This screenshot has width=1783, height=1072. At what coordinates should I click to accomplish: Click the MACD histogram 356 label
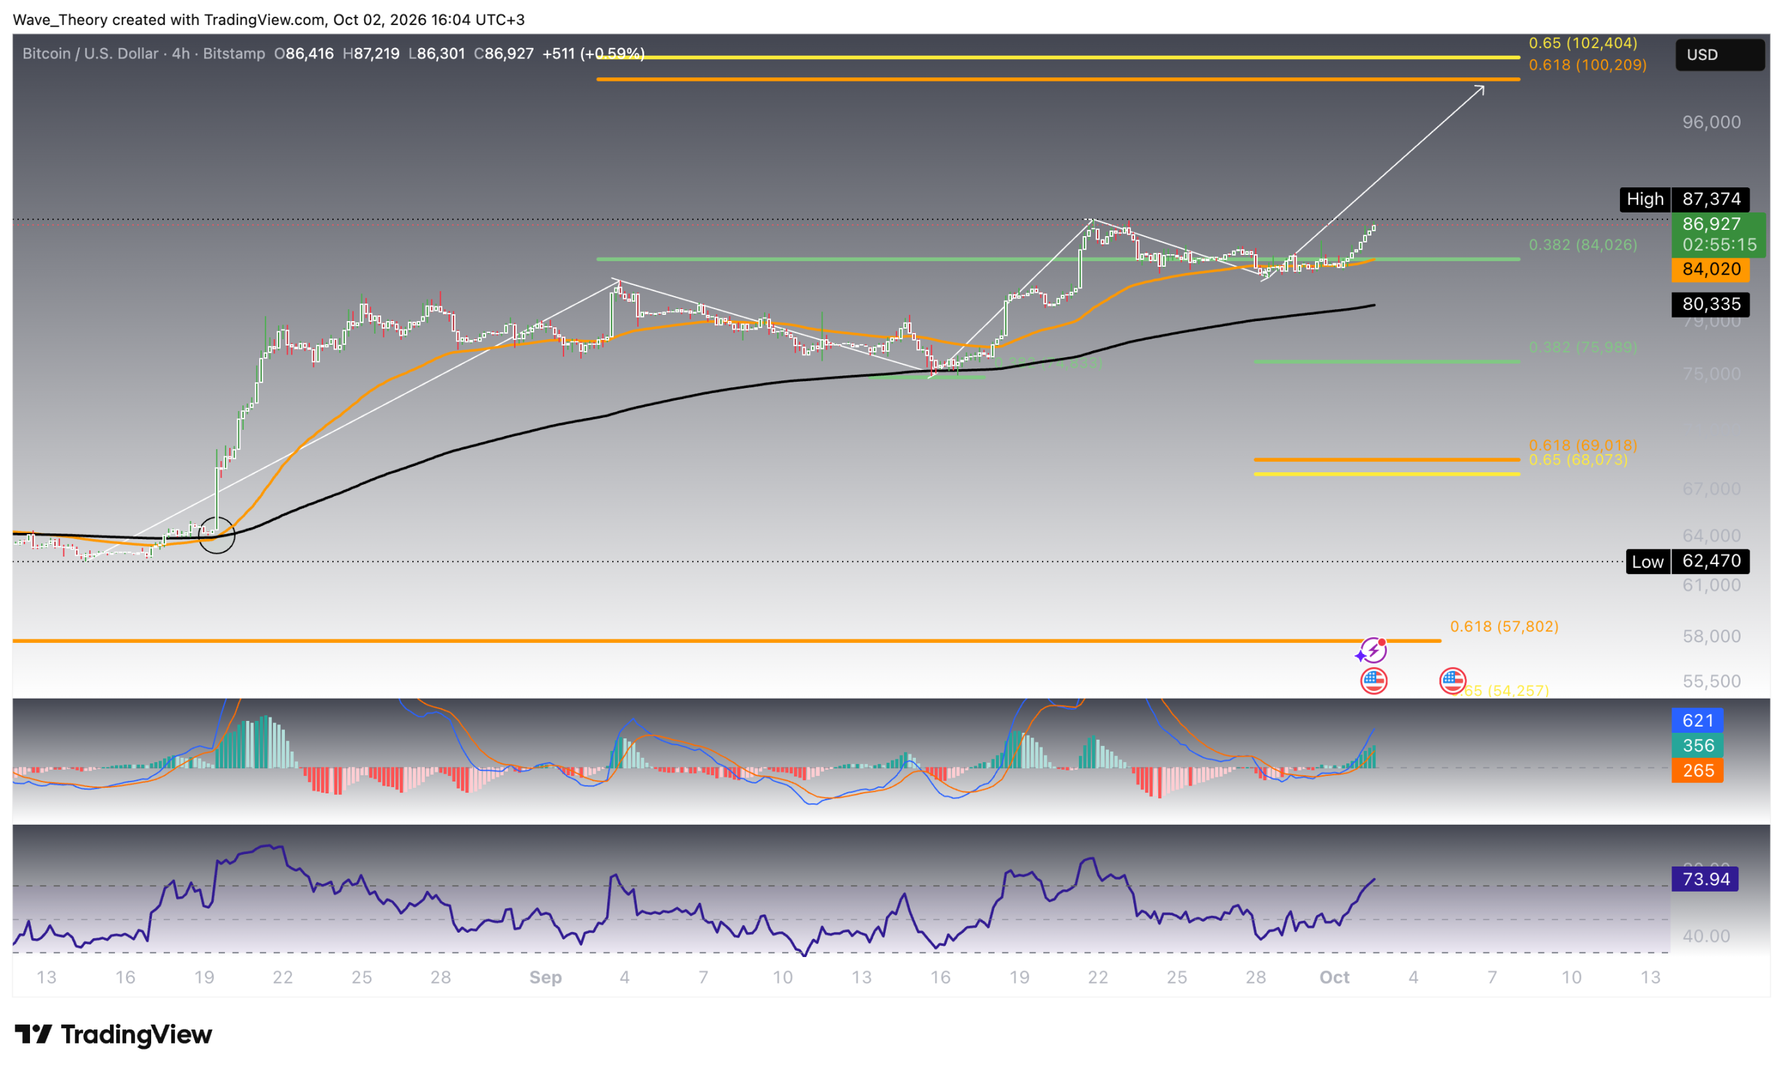point(1697,745)
